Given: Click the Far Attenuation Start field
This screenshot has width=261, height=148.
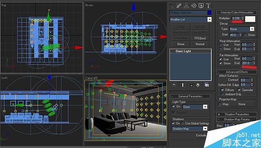Looking at the screenshot, I should (247, 59).
